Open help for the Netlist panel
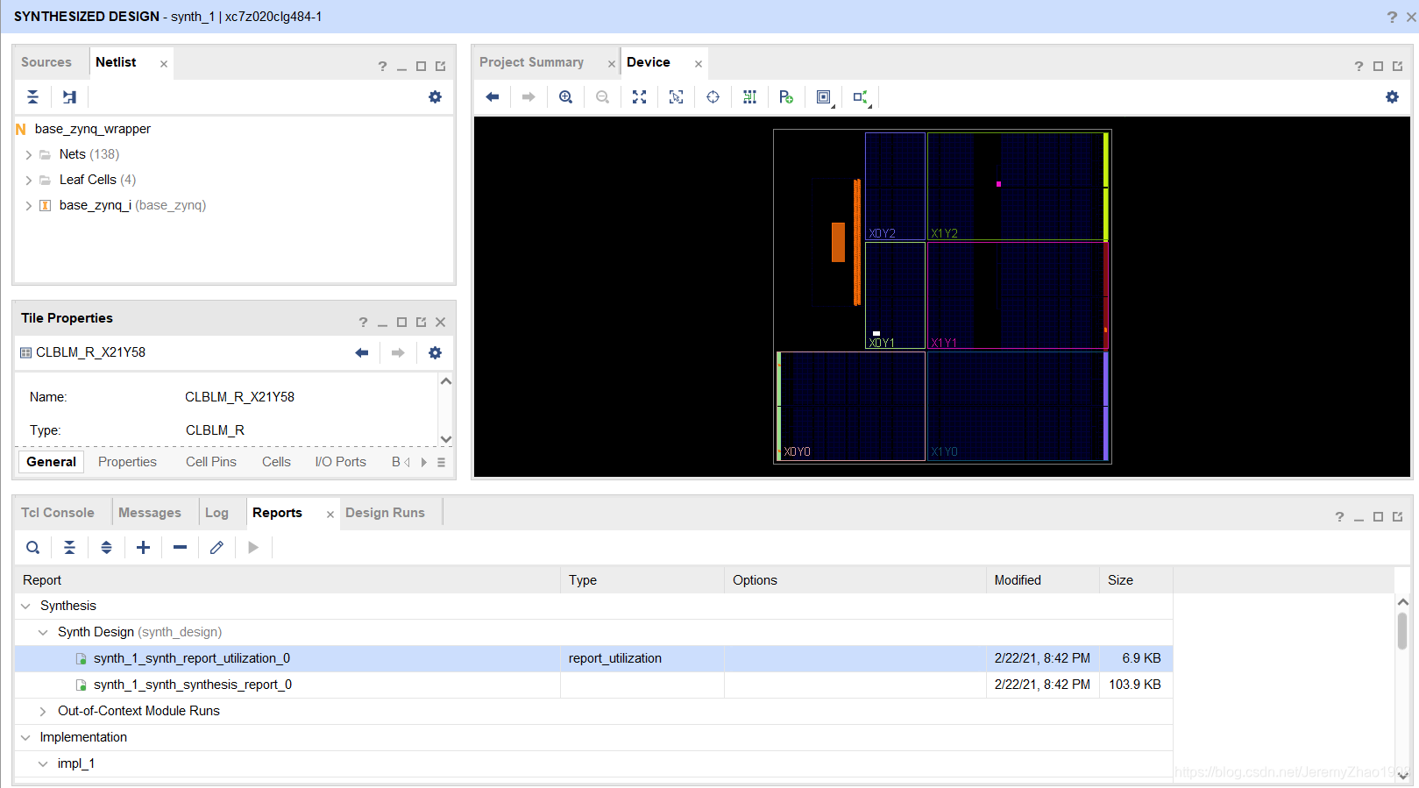This screenshot has height=788, width=1419. pyautogui.click(x=382, y=67)
